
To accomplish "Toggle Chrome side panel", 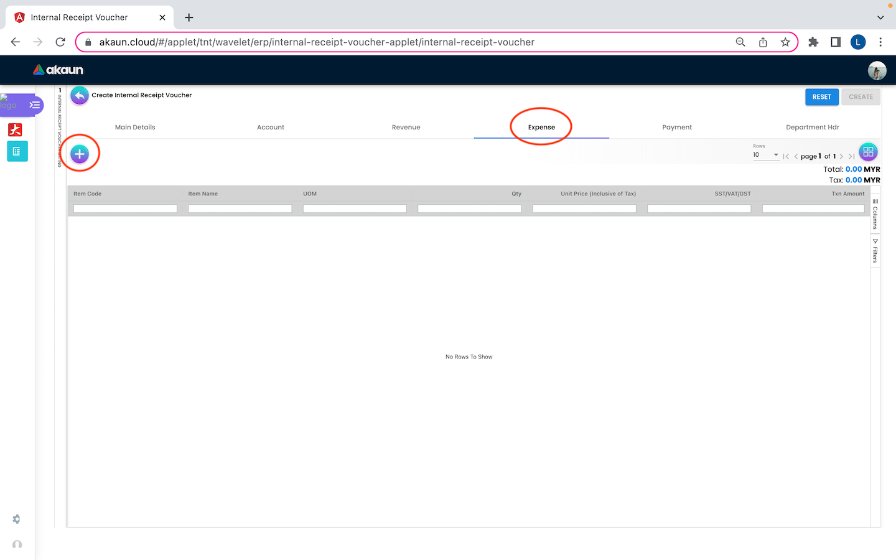I will [x=836, y=42].
